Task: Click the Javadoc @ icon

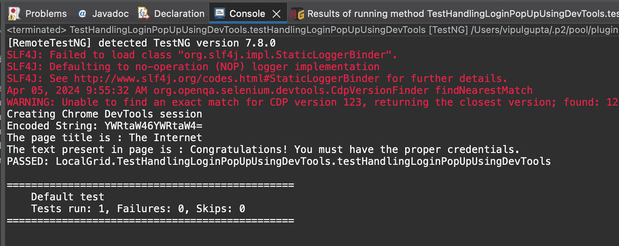Action: (x=83, y=13)
